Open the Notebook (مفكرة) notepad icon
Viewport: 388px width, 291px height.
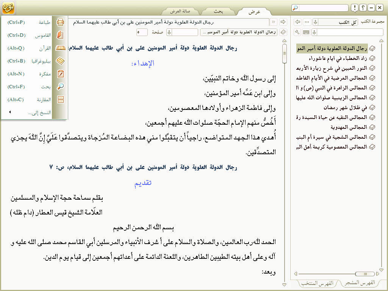point(60,74)
